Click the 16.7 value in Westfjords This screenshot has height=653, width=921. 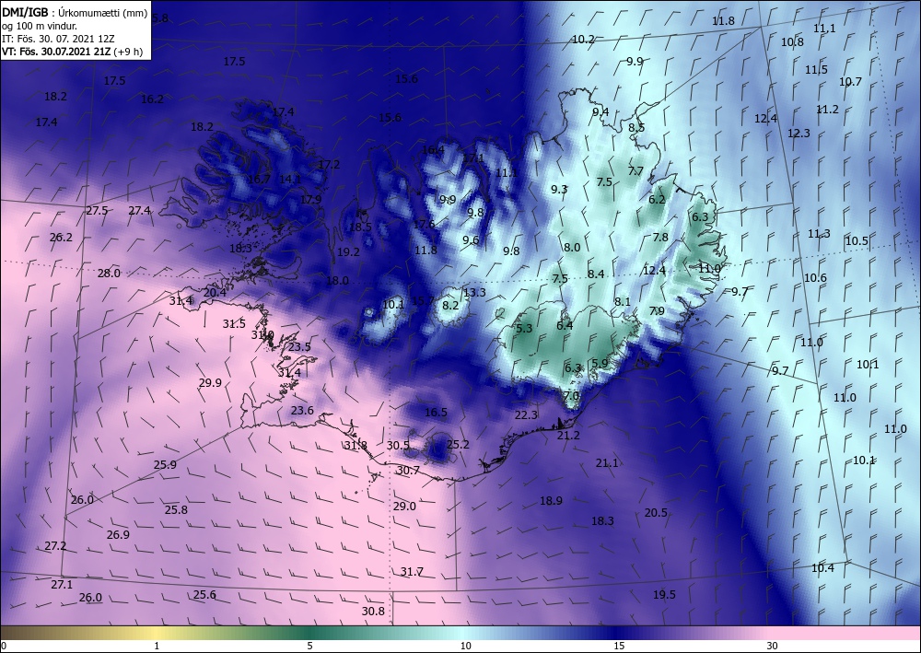click(259, 179)
